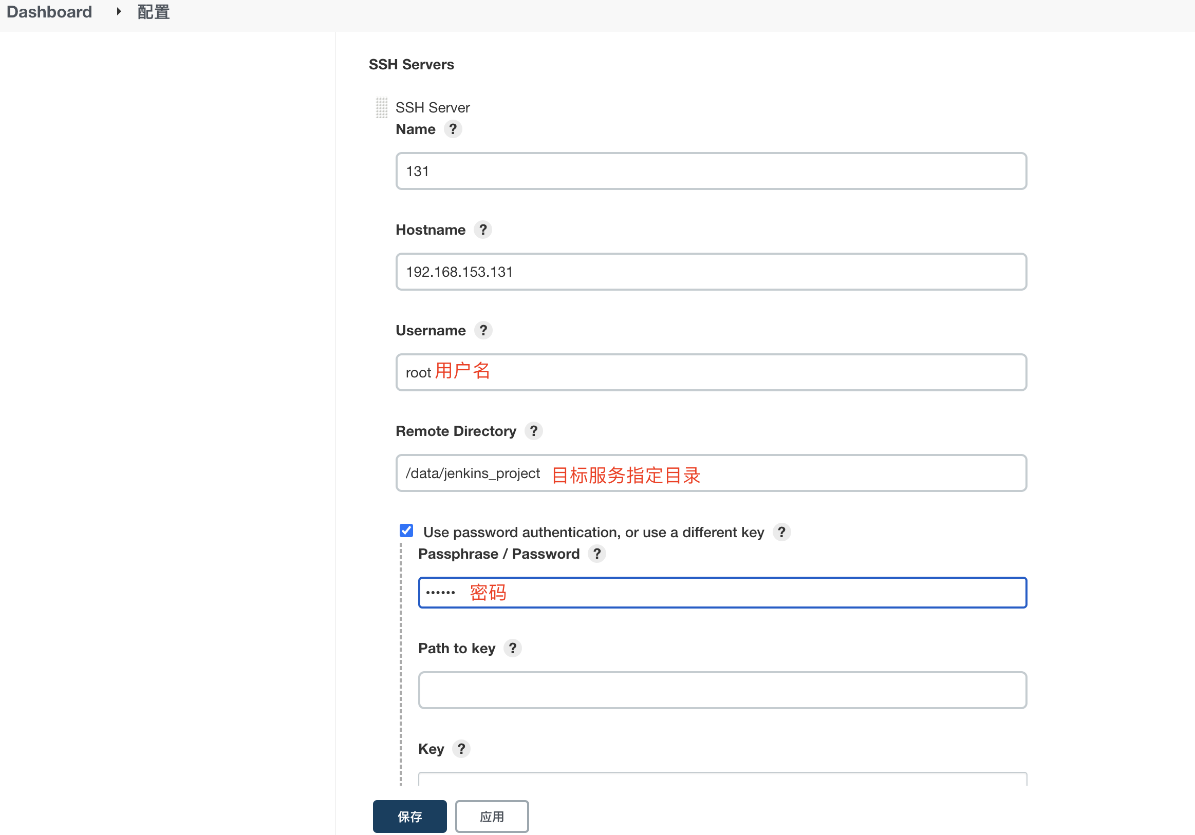Show help for Path to key
1195x835 pixels.
(x=513, y=648)
